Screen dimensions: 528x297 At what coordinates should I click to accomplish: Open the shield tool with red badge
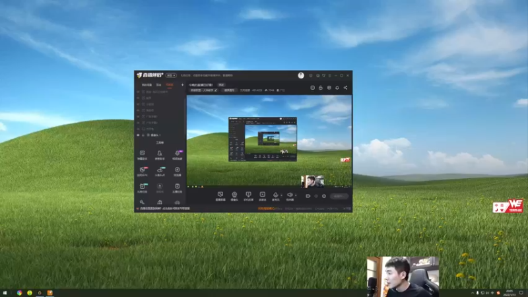coord(143,172)
